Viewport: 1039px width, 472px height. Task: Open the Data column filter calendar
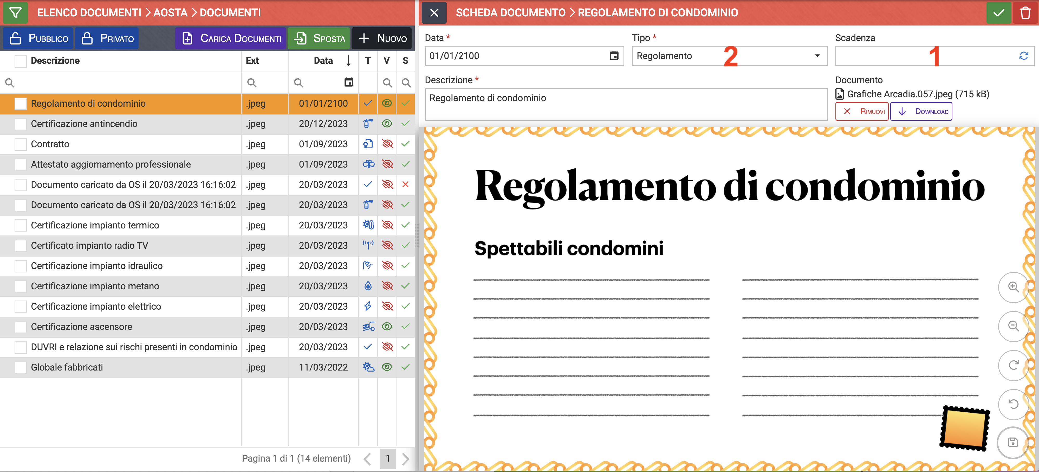348,83
